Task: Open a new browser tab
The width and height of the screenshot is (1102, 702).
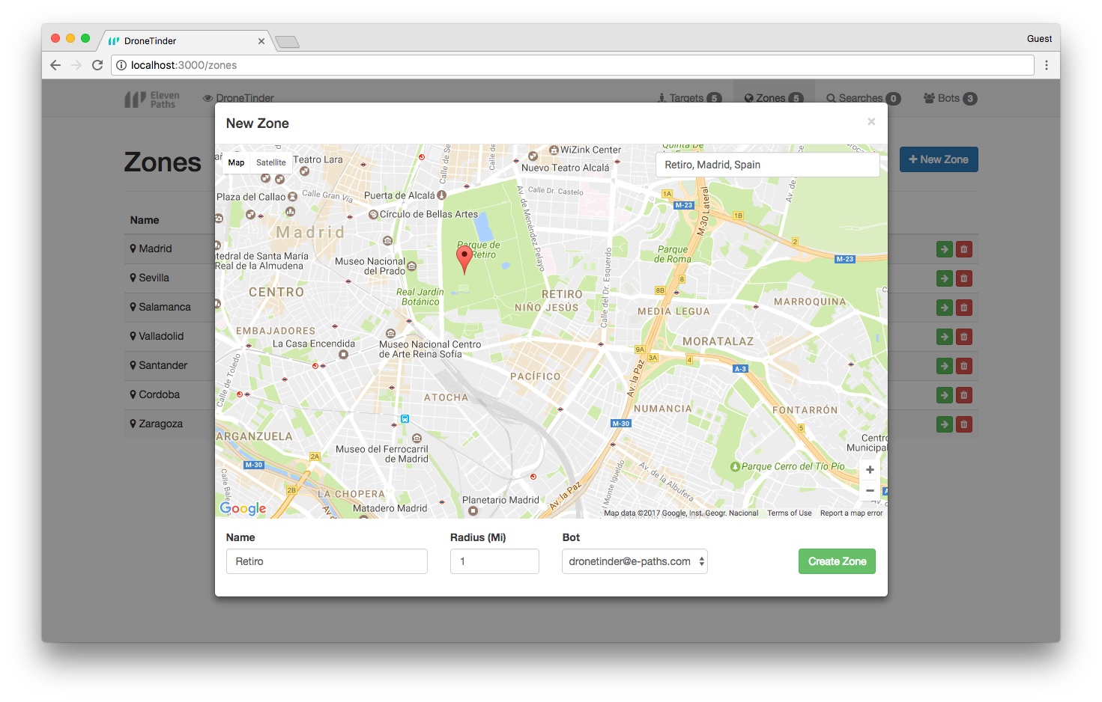Action: tap(288, 42)
